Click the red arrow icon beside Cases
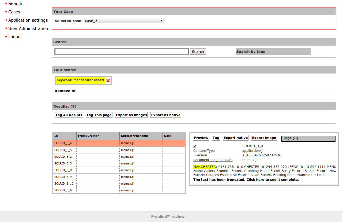Screen dimensions: 343x224 [x=5, y=12]
